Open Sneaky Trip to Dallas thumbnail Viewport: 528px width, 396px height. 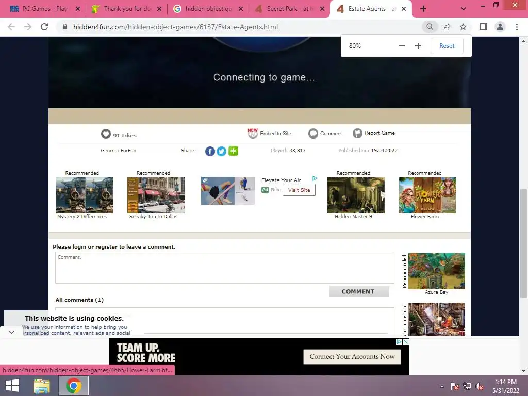coord(156,195)
